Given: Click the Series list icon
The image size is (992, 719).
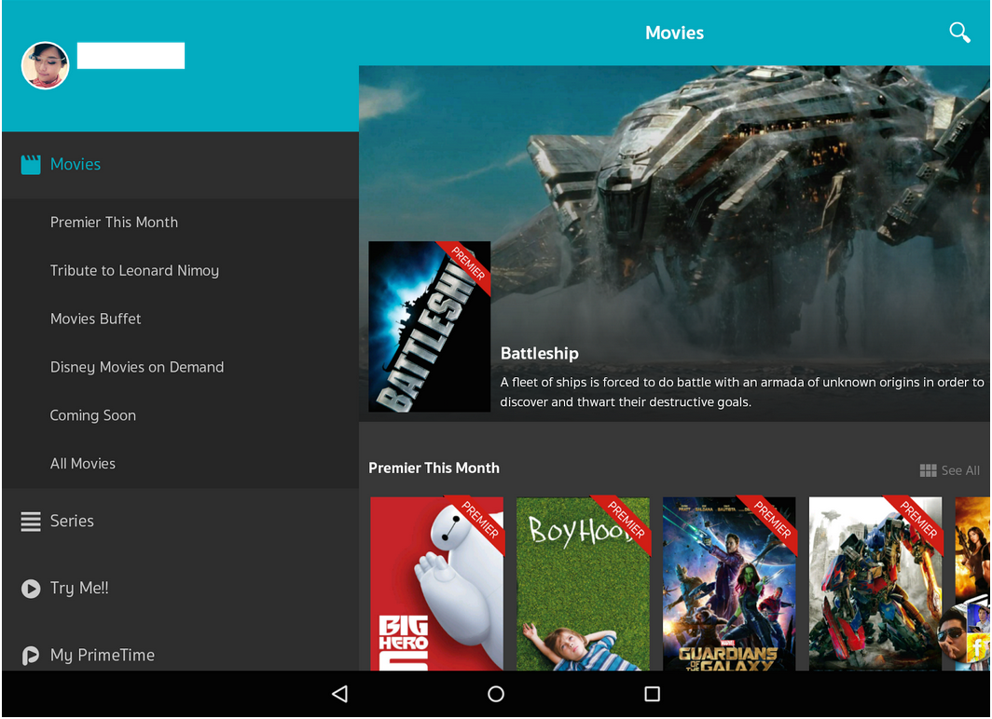Looking at the screenshot, I should pos(31,522).
